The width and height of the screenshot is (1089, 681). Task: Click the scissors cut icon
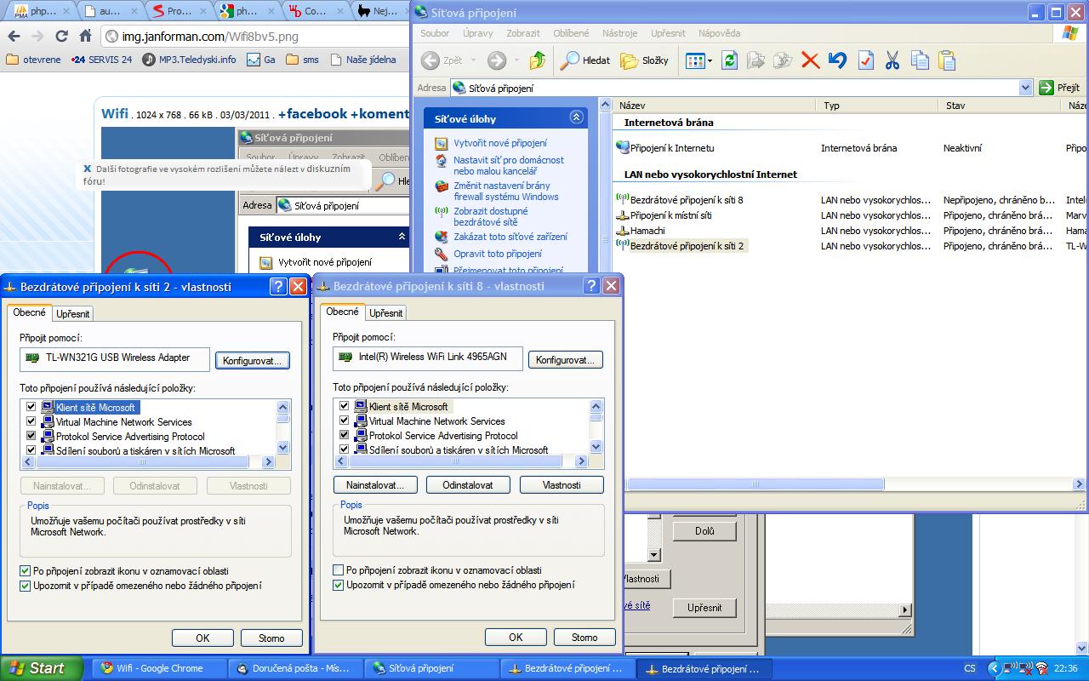pyautogui.click(x=892, y=60)
